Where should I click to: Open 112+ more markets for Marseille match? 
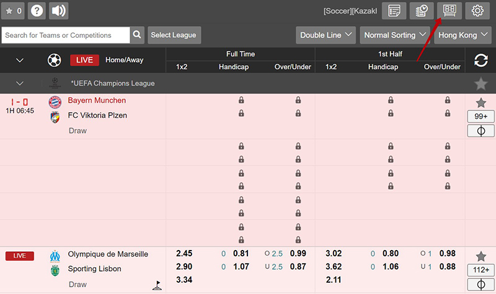click(481, 270)
